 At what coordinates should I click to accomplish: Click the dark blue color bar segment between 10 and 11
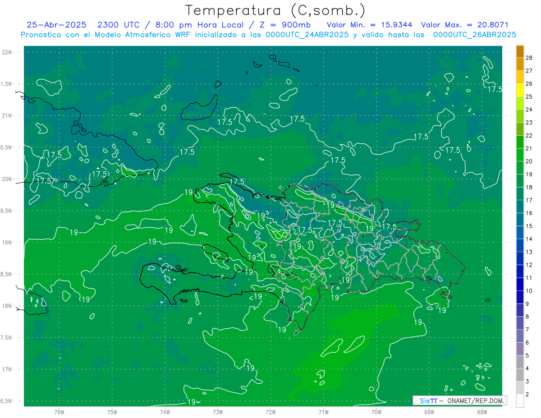tap(520, 284)
